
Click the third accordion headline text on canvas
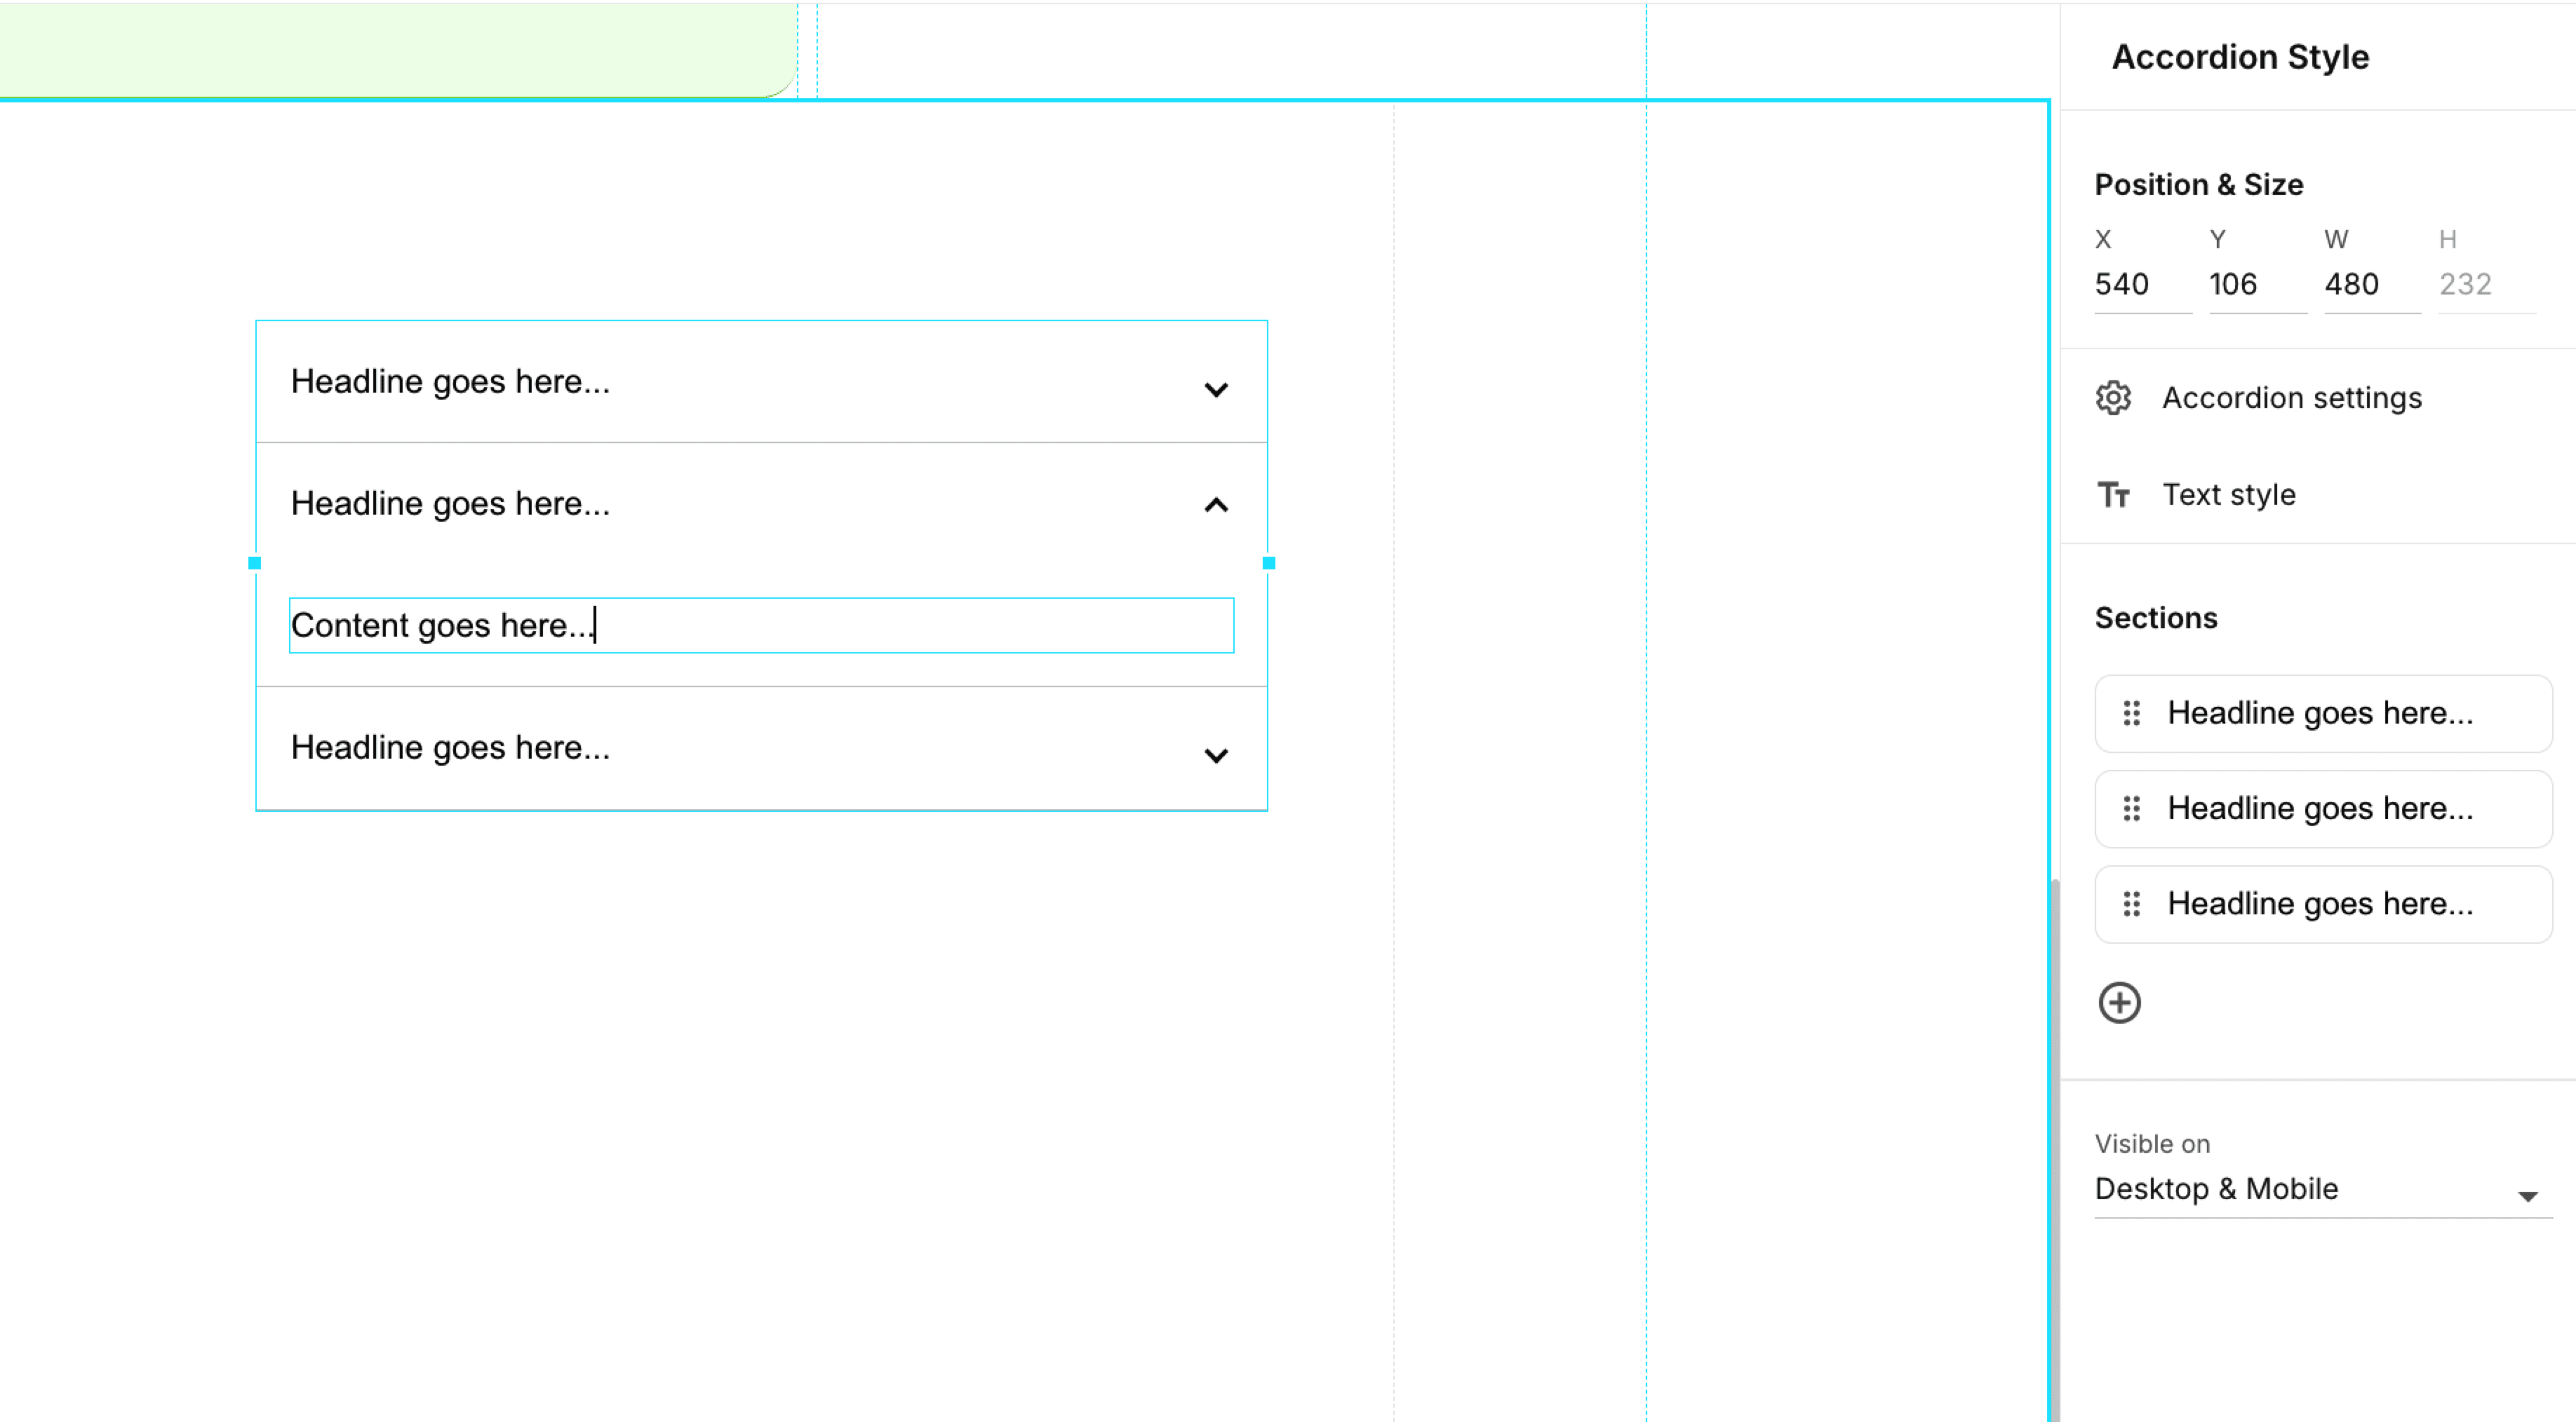450,747
